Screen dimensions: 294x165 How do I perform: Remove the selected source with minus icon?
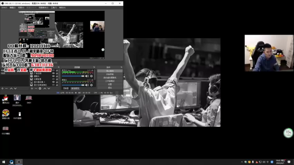(x=36, y=88)
